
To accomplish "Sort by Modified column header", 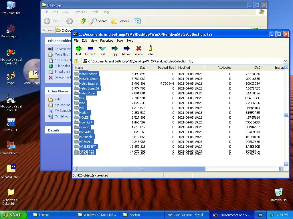I will point(190,68).
